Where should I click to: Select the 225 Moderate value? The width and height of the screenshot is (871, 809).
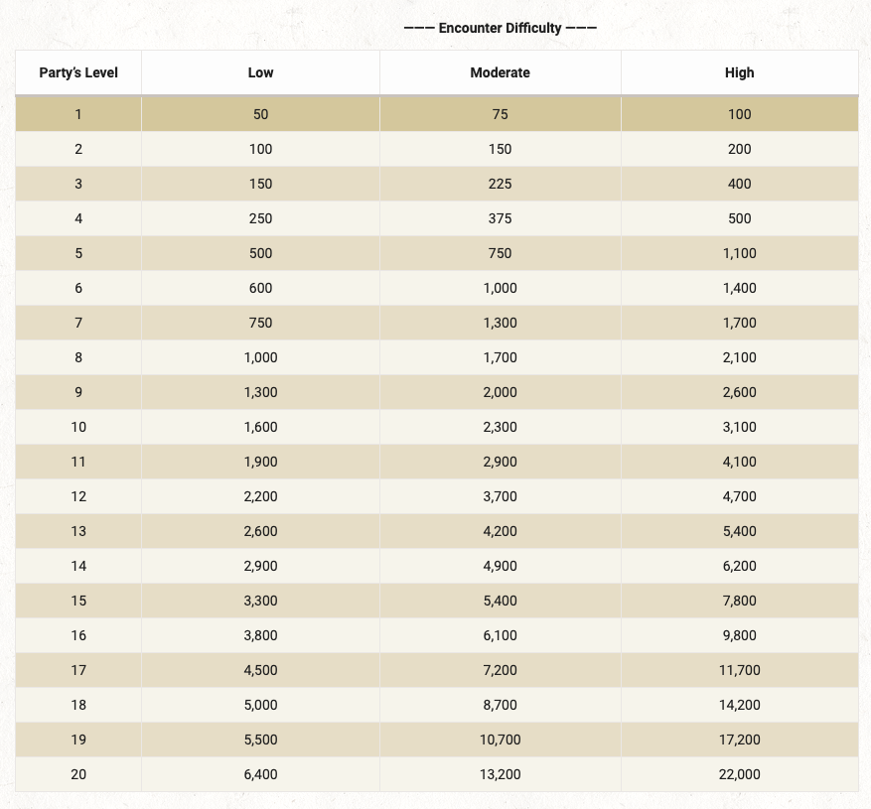tap(500, 184)
